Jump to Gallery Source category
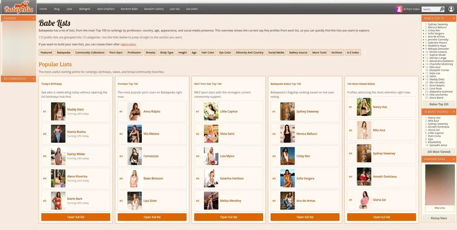 (298, 53)
